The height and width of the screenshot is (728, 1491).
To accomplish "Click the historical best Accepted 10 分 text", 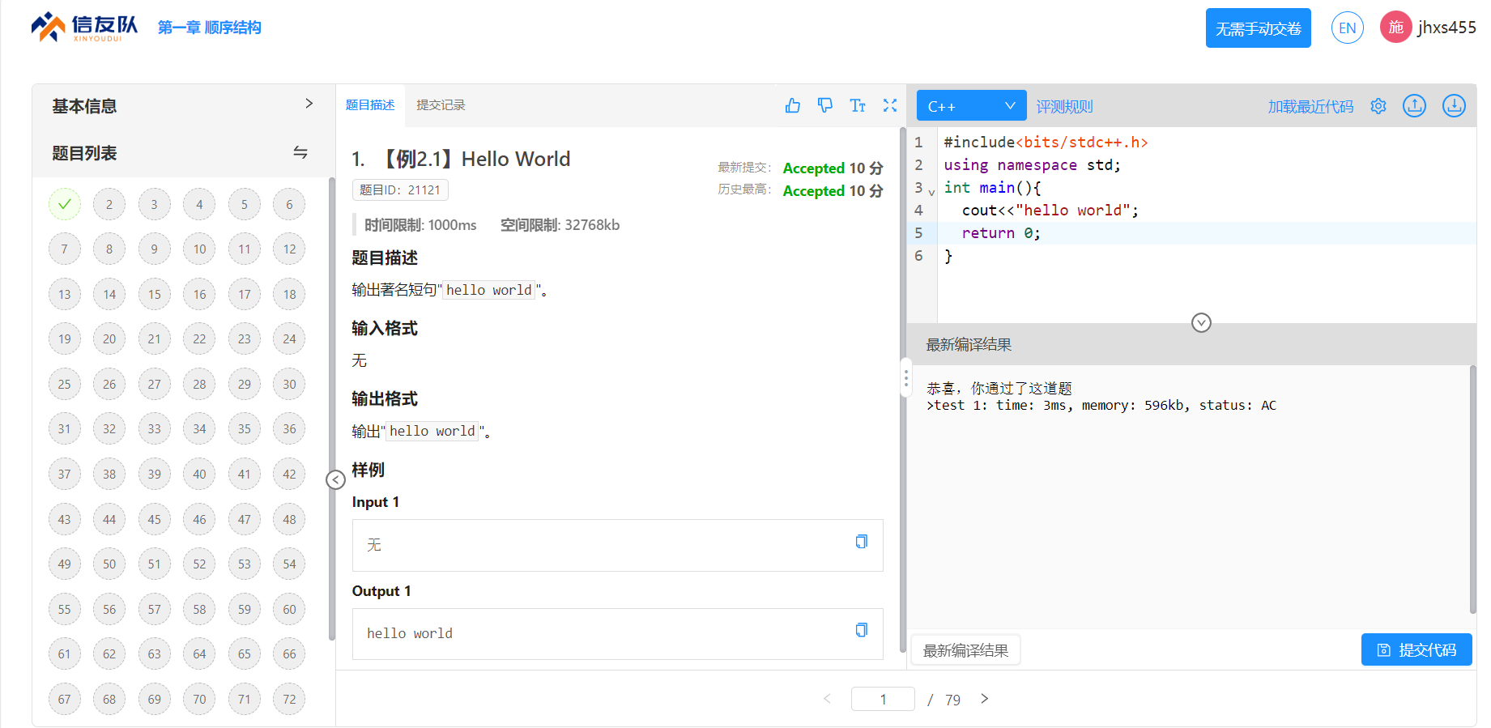I will [x=833, y=190].
